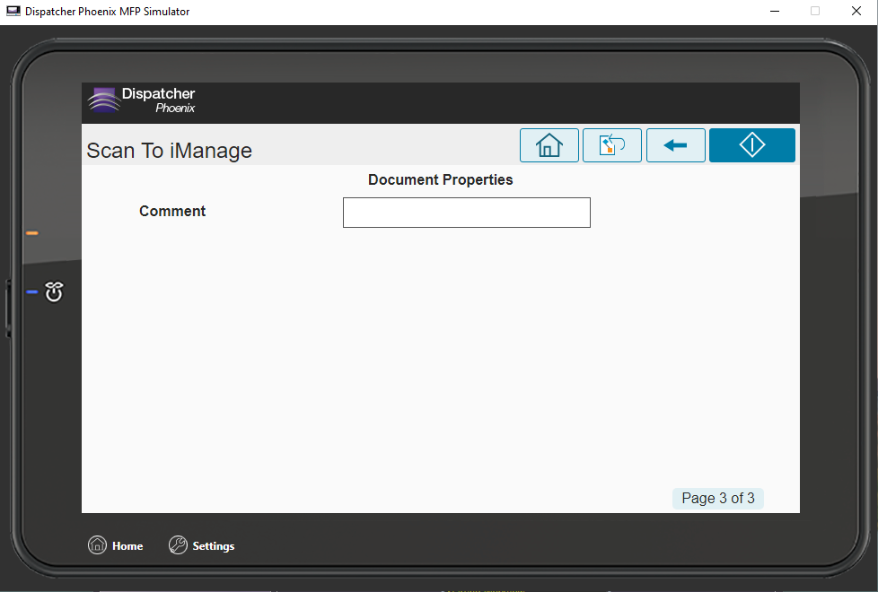
Task: Minimize the MFP Simulator window
Action: [775, 12]
